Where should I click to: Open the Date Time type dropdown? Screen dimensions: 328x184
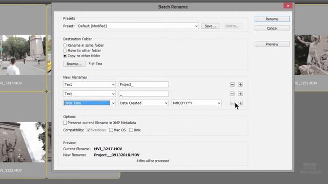click(x=89, y=103)
